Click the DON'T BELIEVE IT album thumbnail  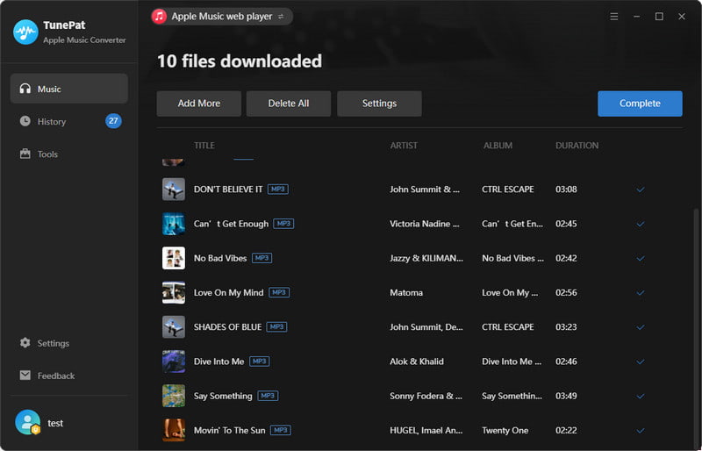pos(174,189)
